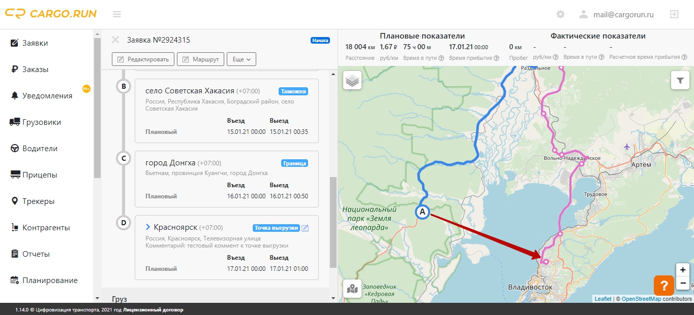Expand the Красноярск point chevron
Image resolution: width=694 pixels, height=315 pixels.
click(148, 227)
